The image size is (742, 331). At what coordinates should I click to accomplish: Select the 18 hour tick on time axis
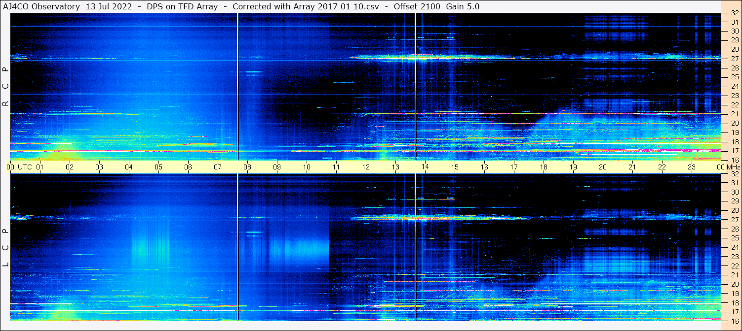(x=544, y=167)
